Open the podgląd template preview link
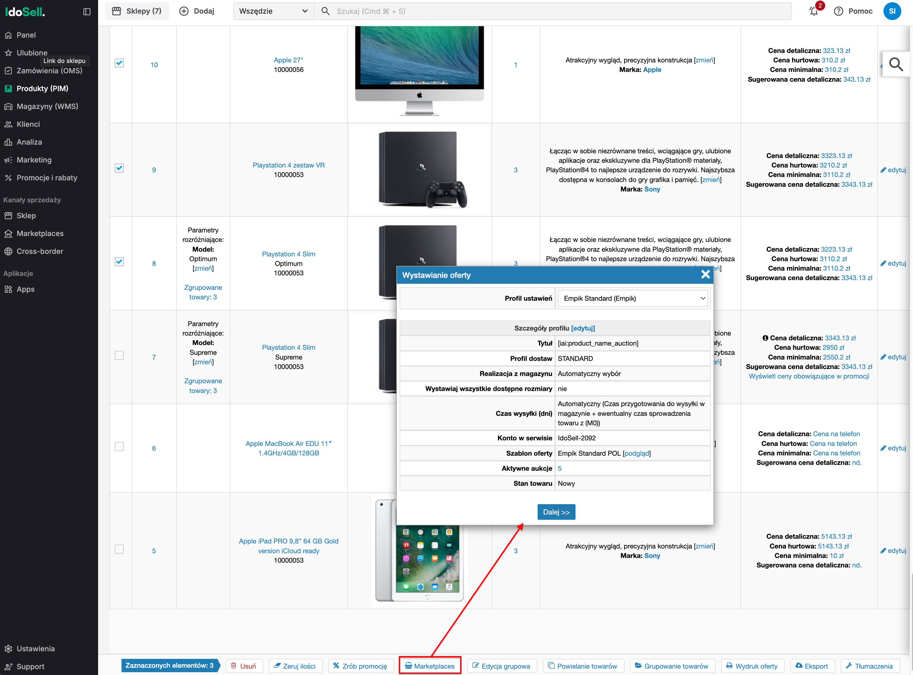913x675 pixels. (x=637, y=453)
